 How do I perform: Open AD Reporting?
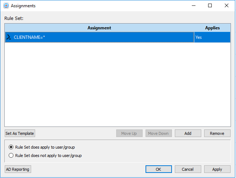point(18,169)
